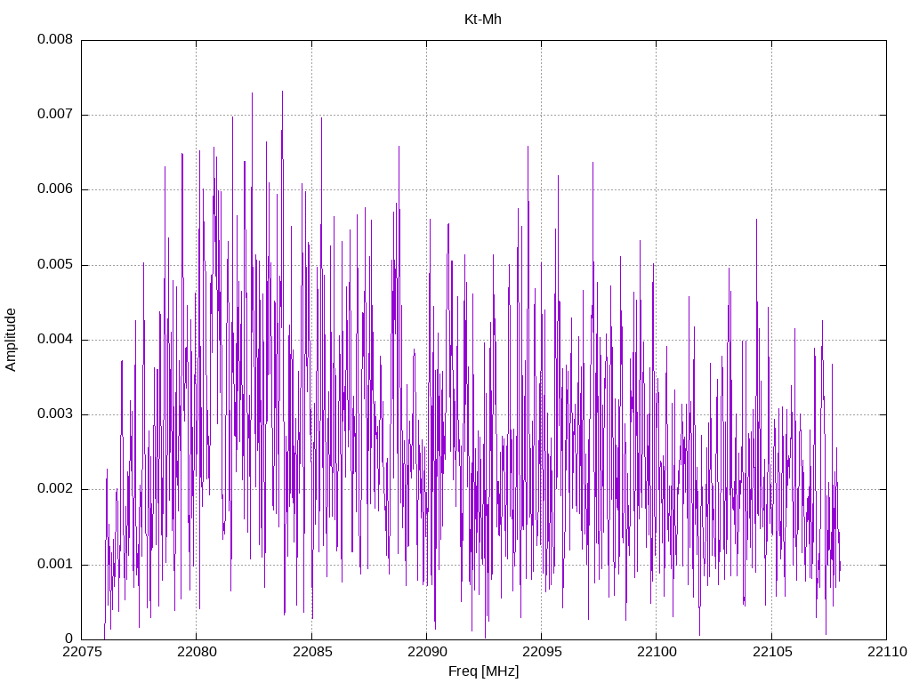Click the 22075 x-axis tick label
The image size is (911, 683).
(x=81, y=652)
